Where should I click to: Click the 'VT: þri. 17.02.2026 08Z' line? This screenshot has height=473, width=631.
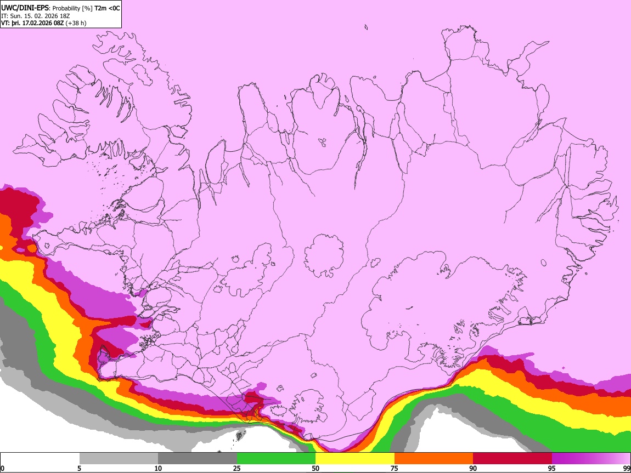[x=32, y=23]
